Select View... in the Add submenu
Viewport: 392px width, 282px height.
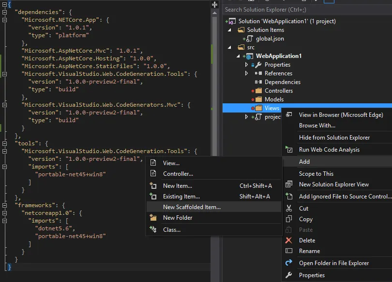click(214, 163)
